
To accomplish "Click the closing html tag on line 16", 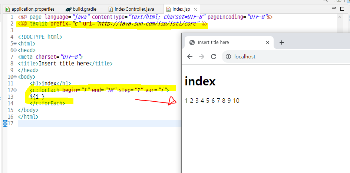I will 28,117.
